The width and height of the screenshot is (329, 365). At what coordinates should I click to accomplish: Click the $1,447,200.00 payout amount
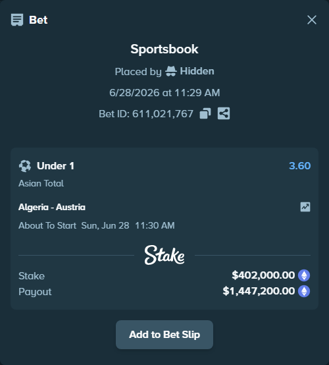pos(259,291)
